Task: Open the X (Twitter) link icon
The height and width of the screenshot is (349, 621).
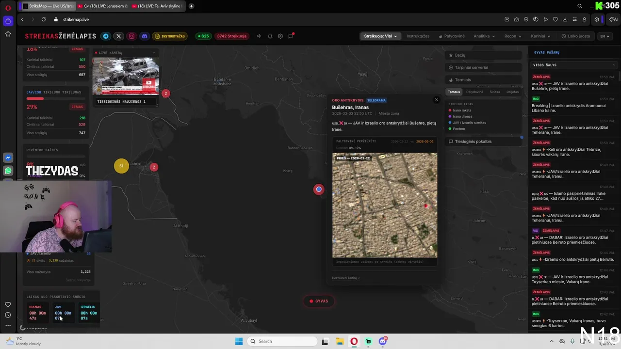Action: coord(118,36)
